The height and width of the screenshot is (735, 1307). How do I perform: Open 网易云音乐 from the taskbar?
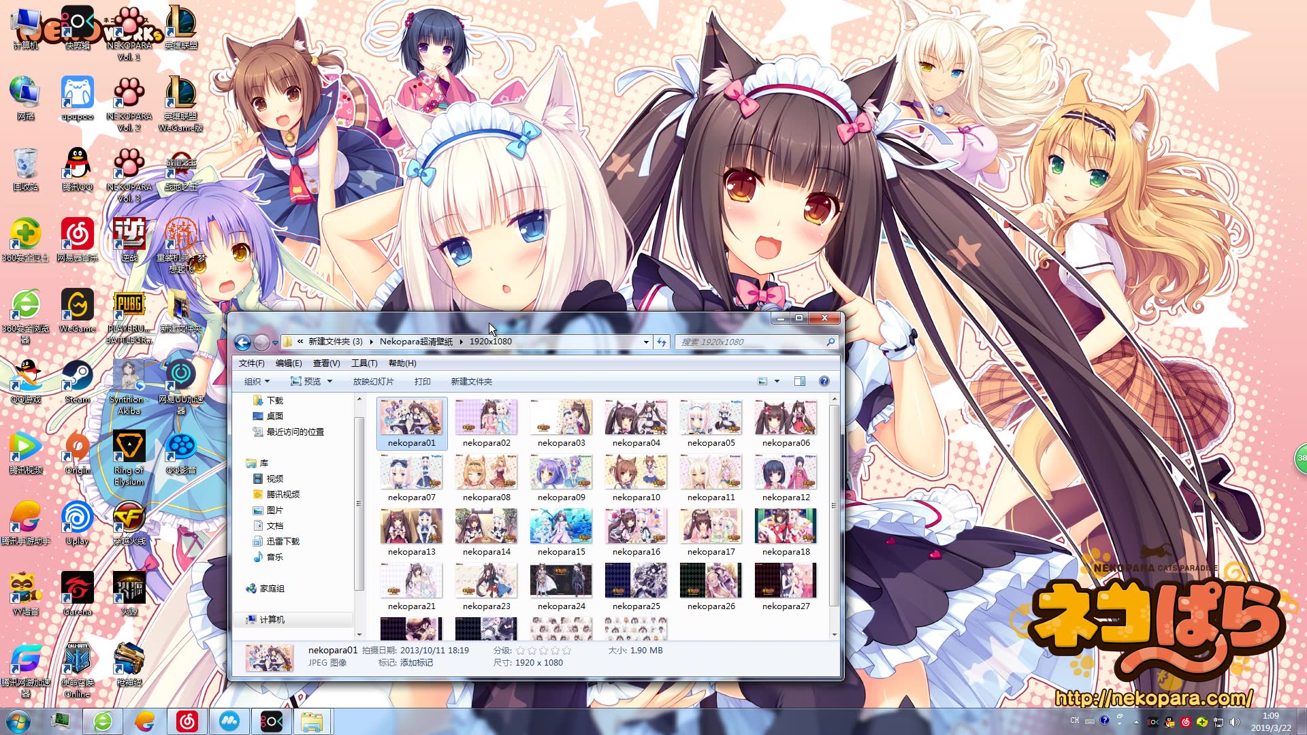[x=187, y=721]
